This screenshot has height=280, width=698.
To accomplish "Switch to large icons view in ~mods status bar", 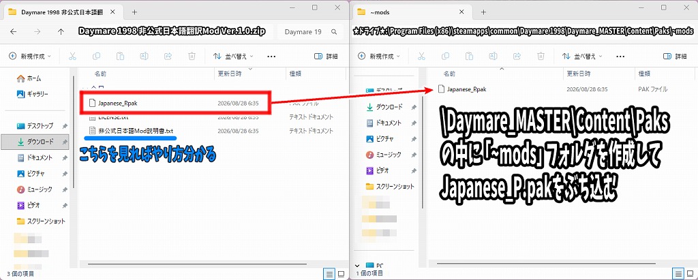I will (690, 273).
